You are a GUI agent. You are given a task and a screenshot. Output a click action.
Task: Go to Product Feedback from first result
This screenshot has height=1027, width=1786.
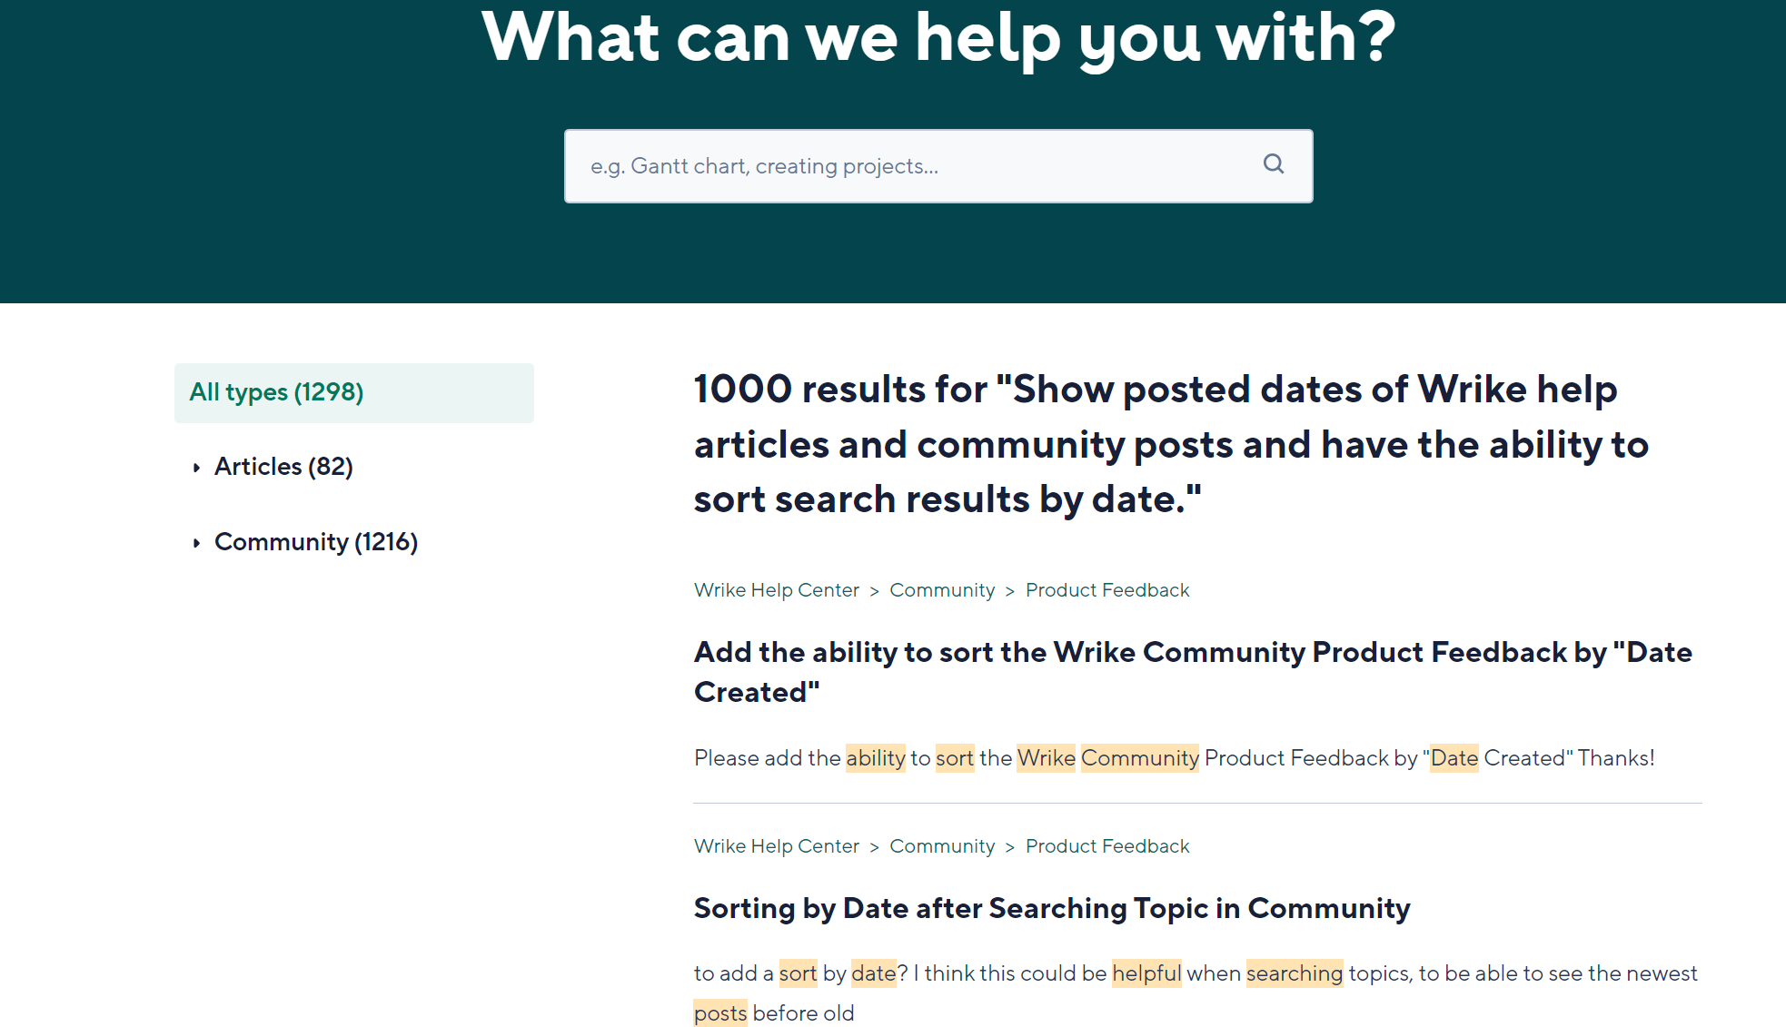(1106, 590)
